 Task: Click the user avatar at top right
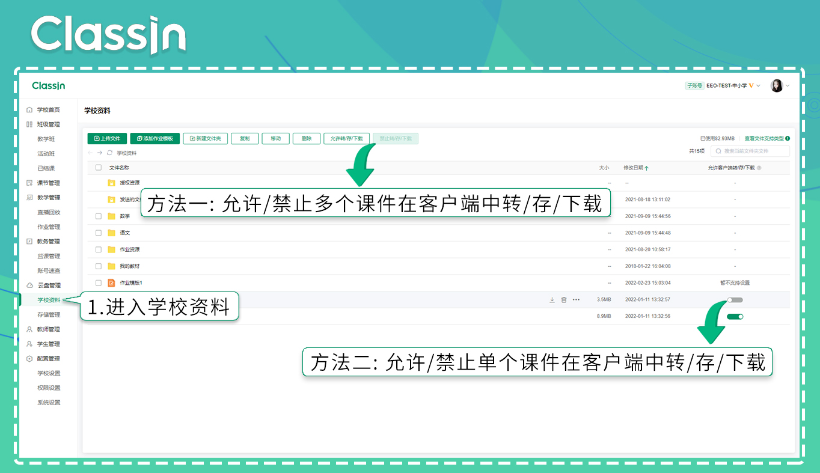click(x=777, y=85)
